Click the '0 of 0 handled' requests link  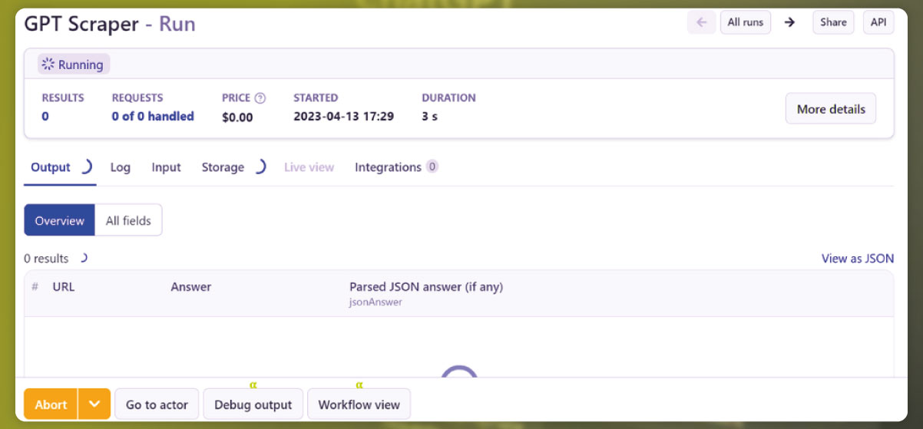153,117
